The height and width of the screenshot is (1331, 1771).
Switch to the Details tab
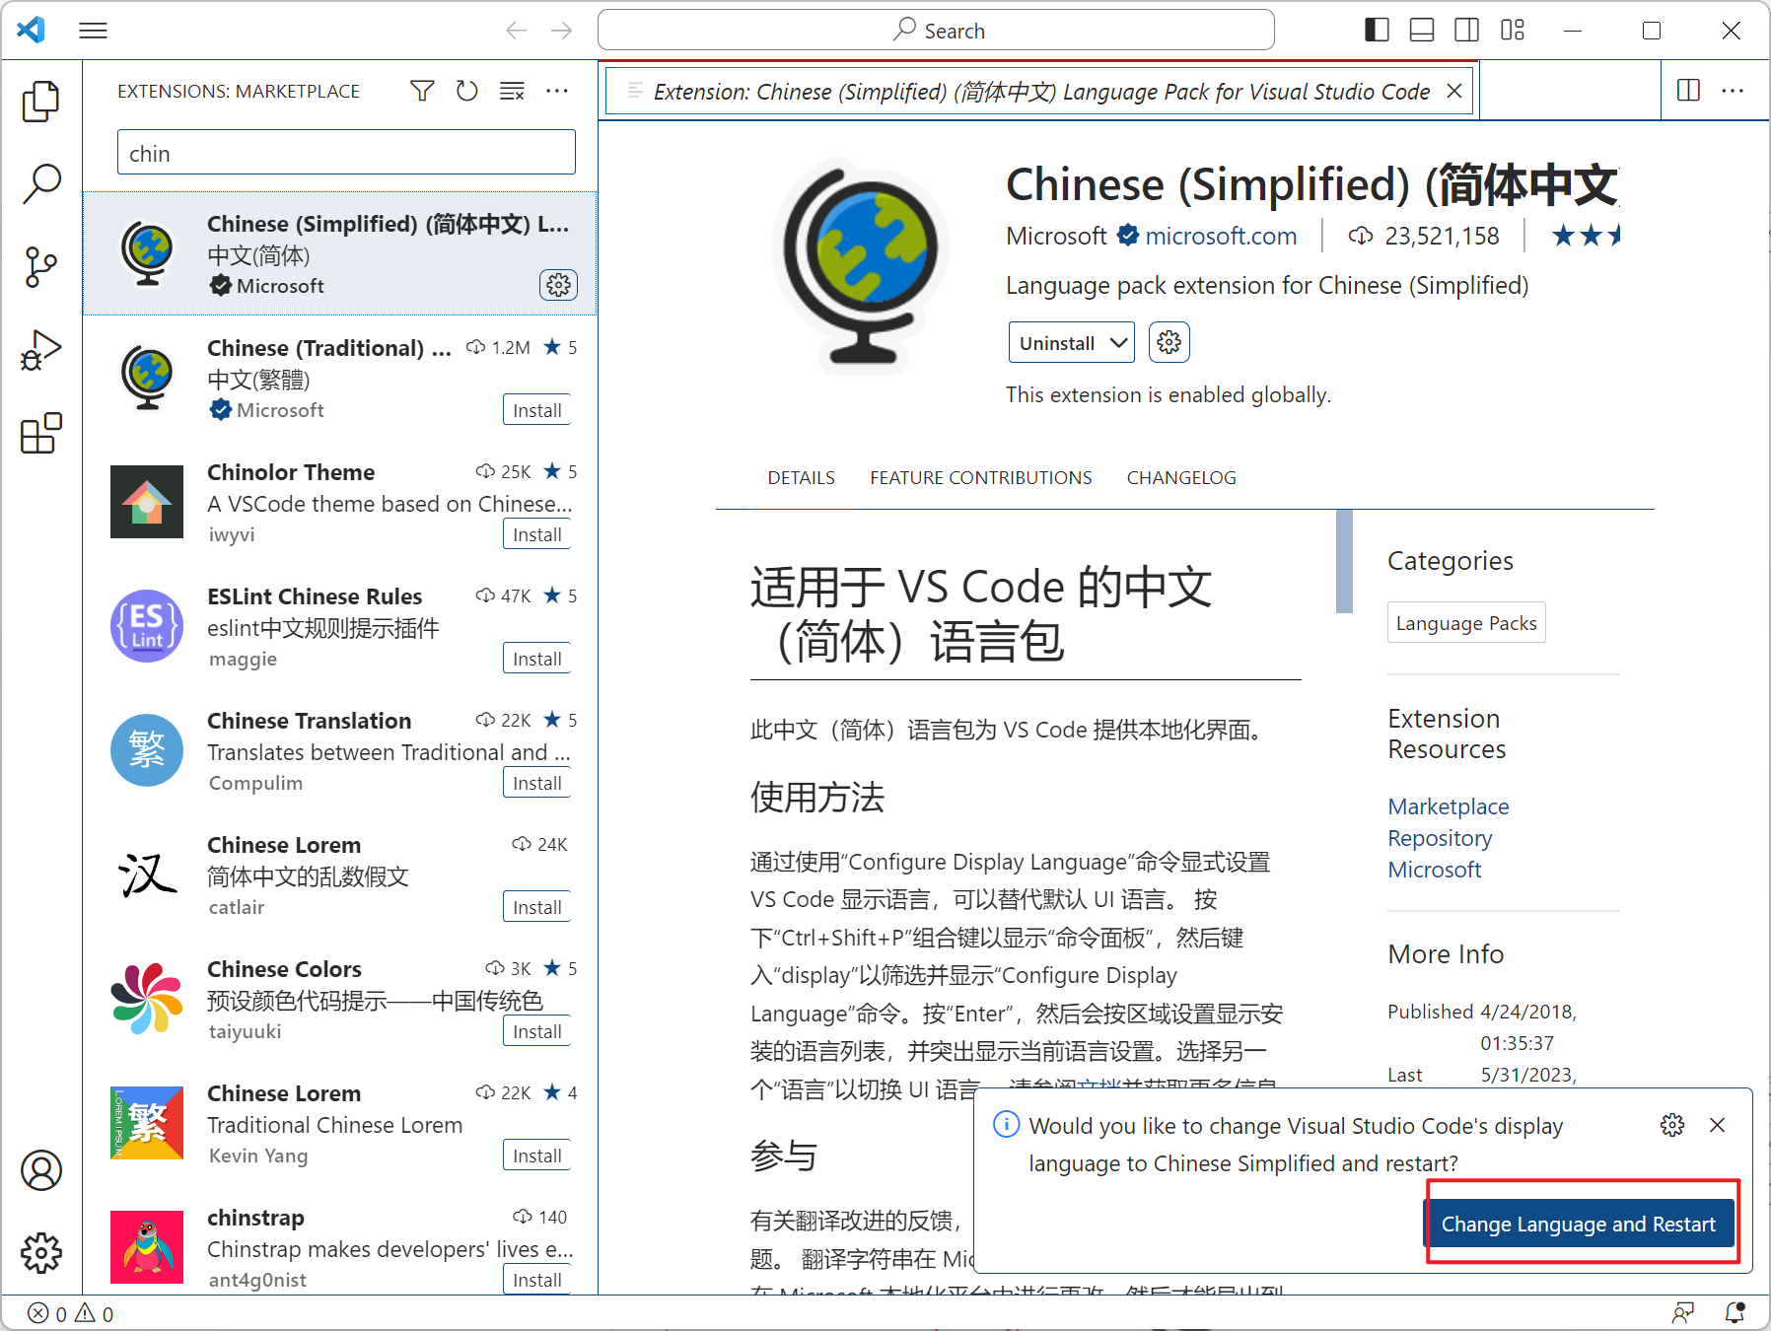click(801, 478)
